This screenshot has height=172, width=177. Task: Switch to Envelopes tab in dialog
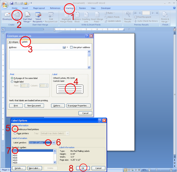click(x=14, y=42)
